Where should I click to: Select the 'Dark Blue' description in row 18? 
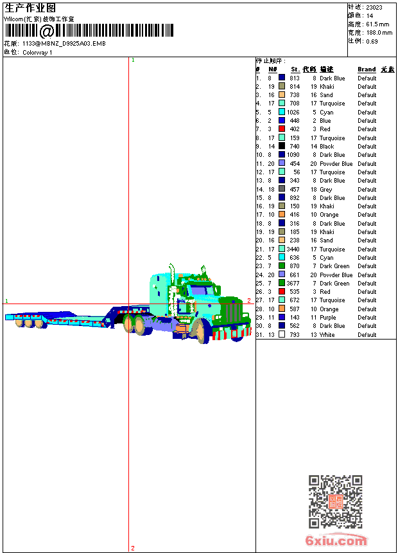[x=332, y=223]
